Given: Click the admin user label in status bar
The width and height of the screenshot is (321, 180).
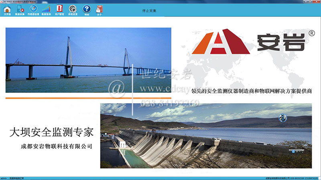Looking at the screenshot, I should (x=4, y=178).
